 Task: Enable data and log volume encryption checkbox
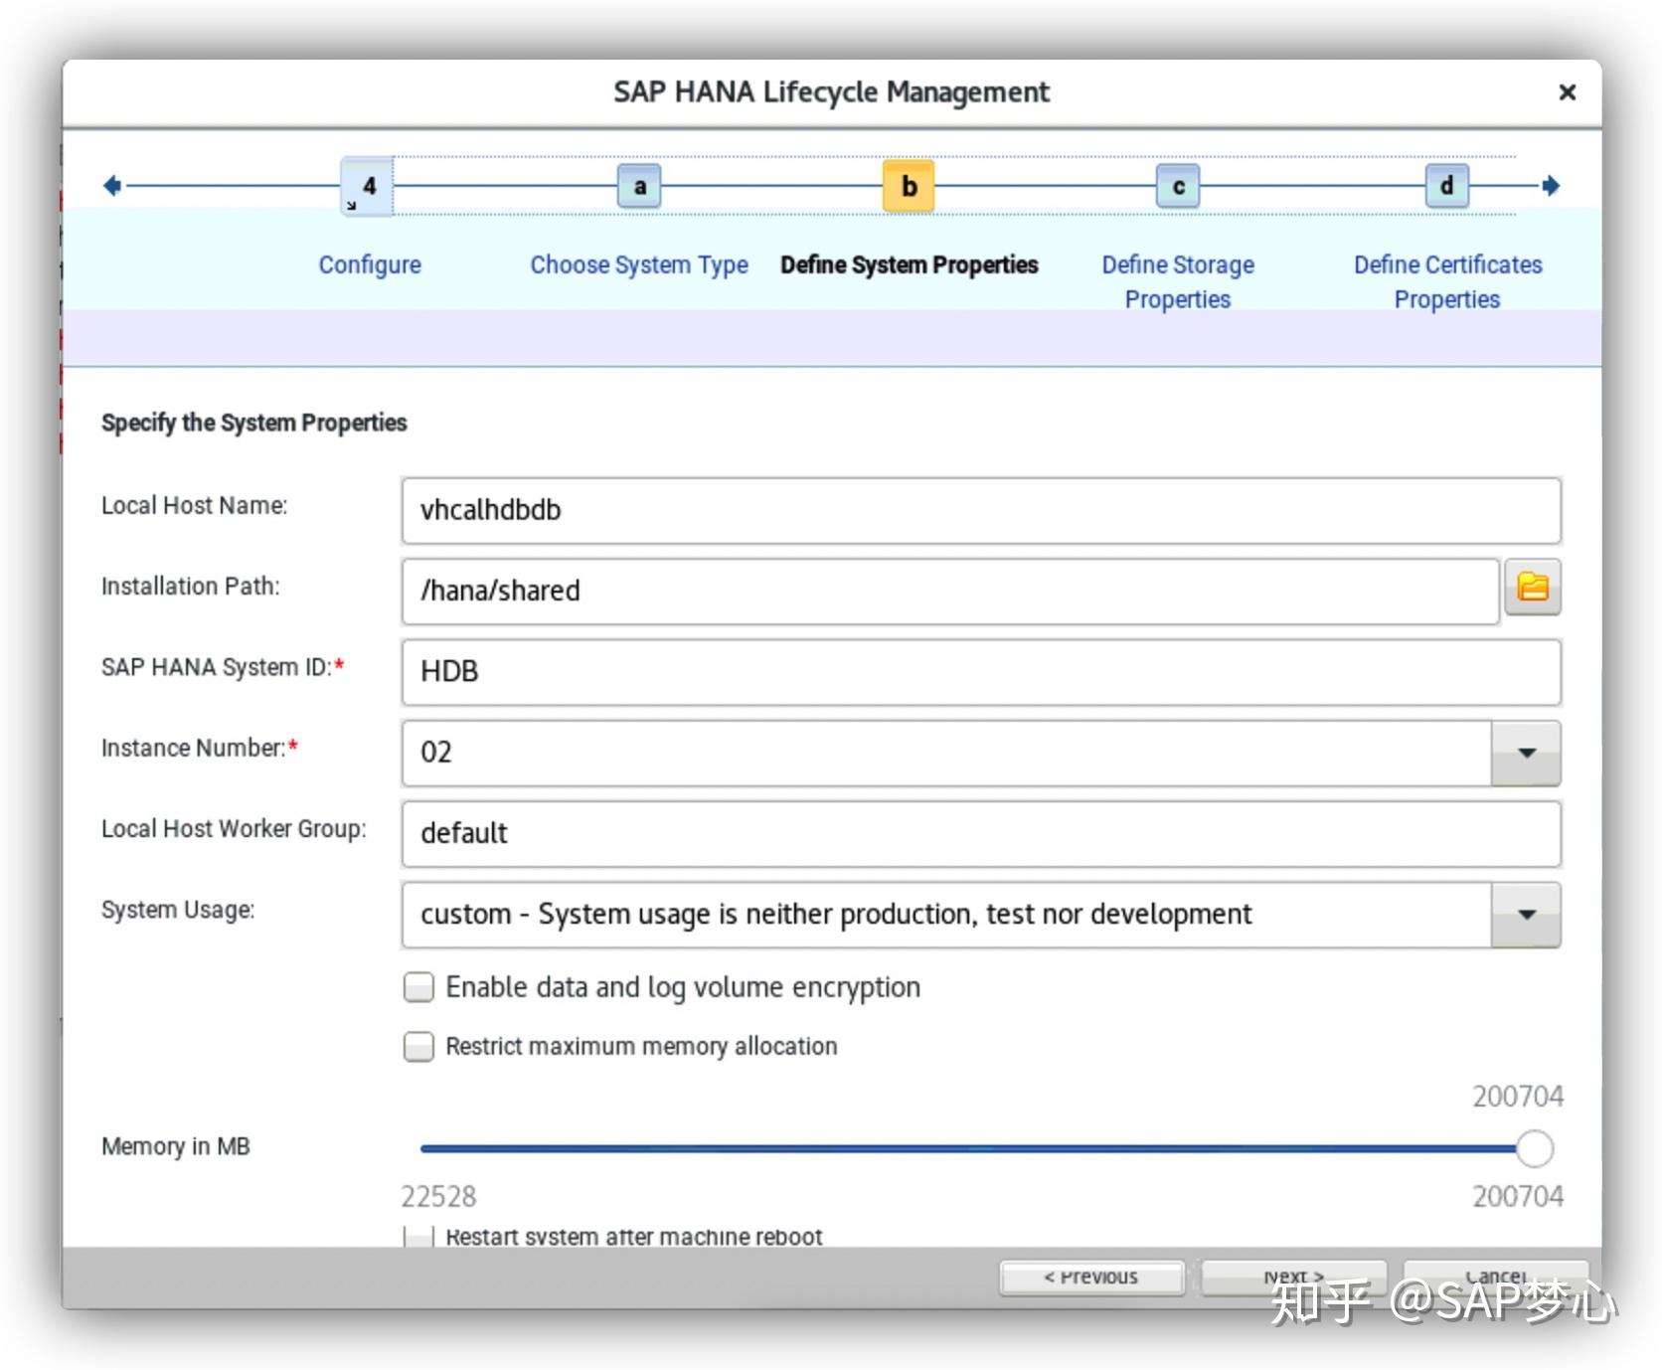(418, 987)
